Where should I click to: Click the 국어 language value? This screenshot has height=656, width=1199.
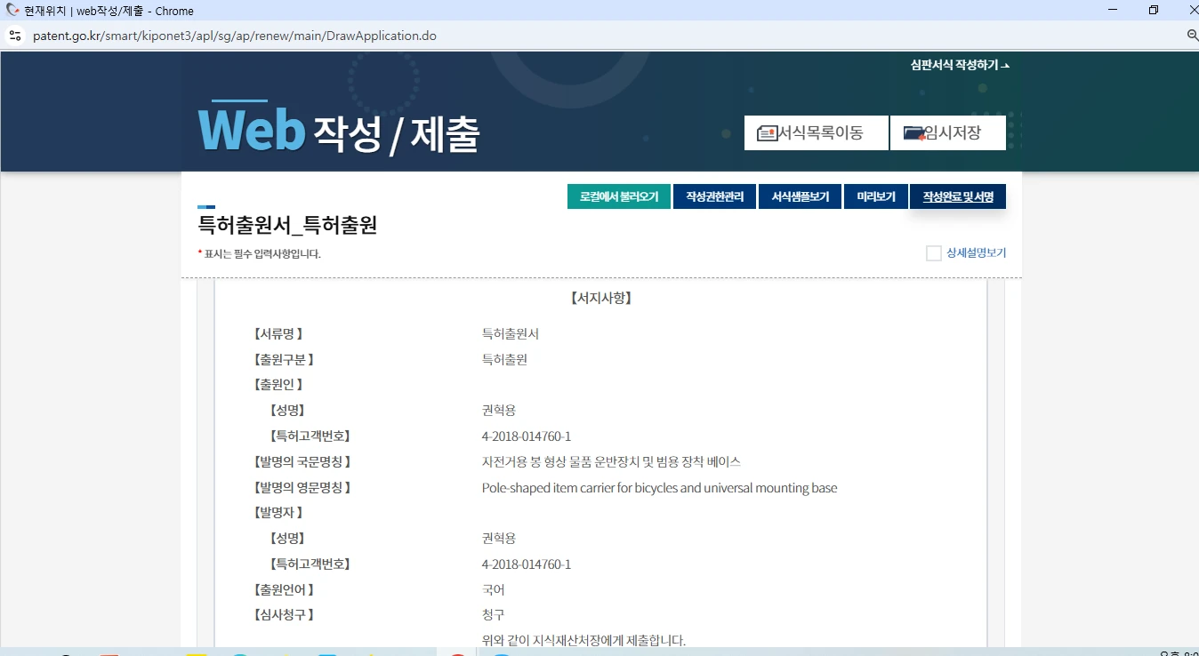pyautogui.click(x=494, y=590)
